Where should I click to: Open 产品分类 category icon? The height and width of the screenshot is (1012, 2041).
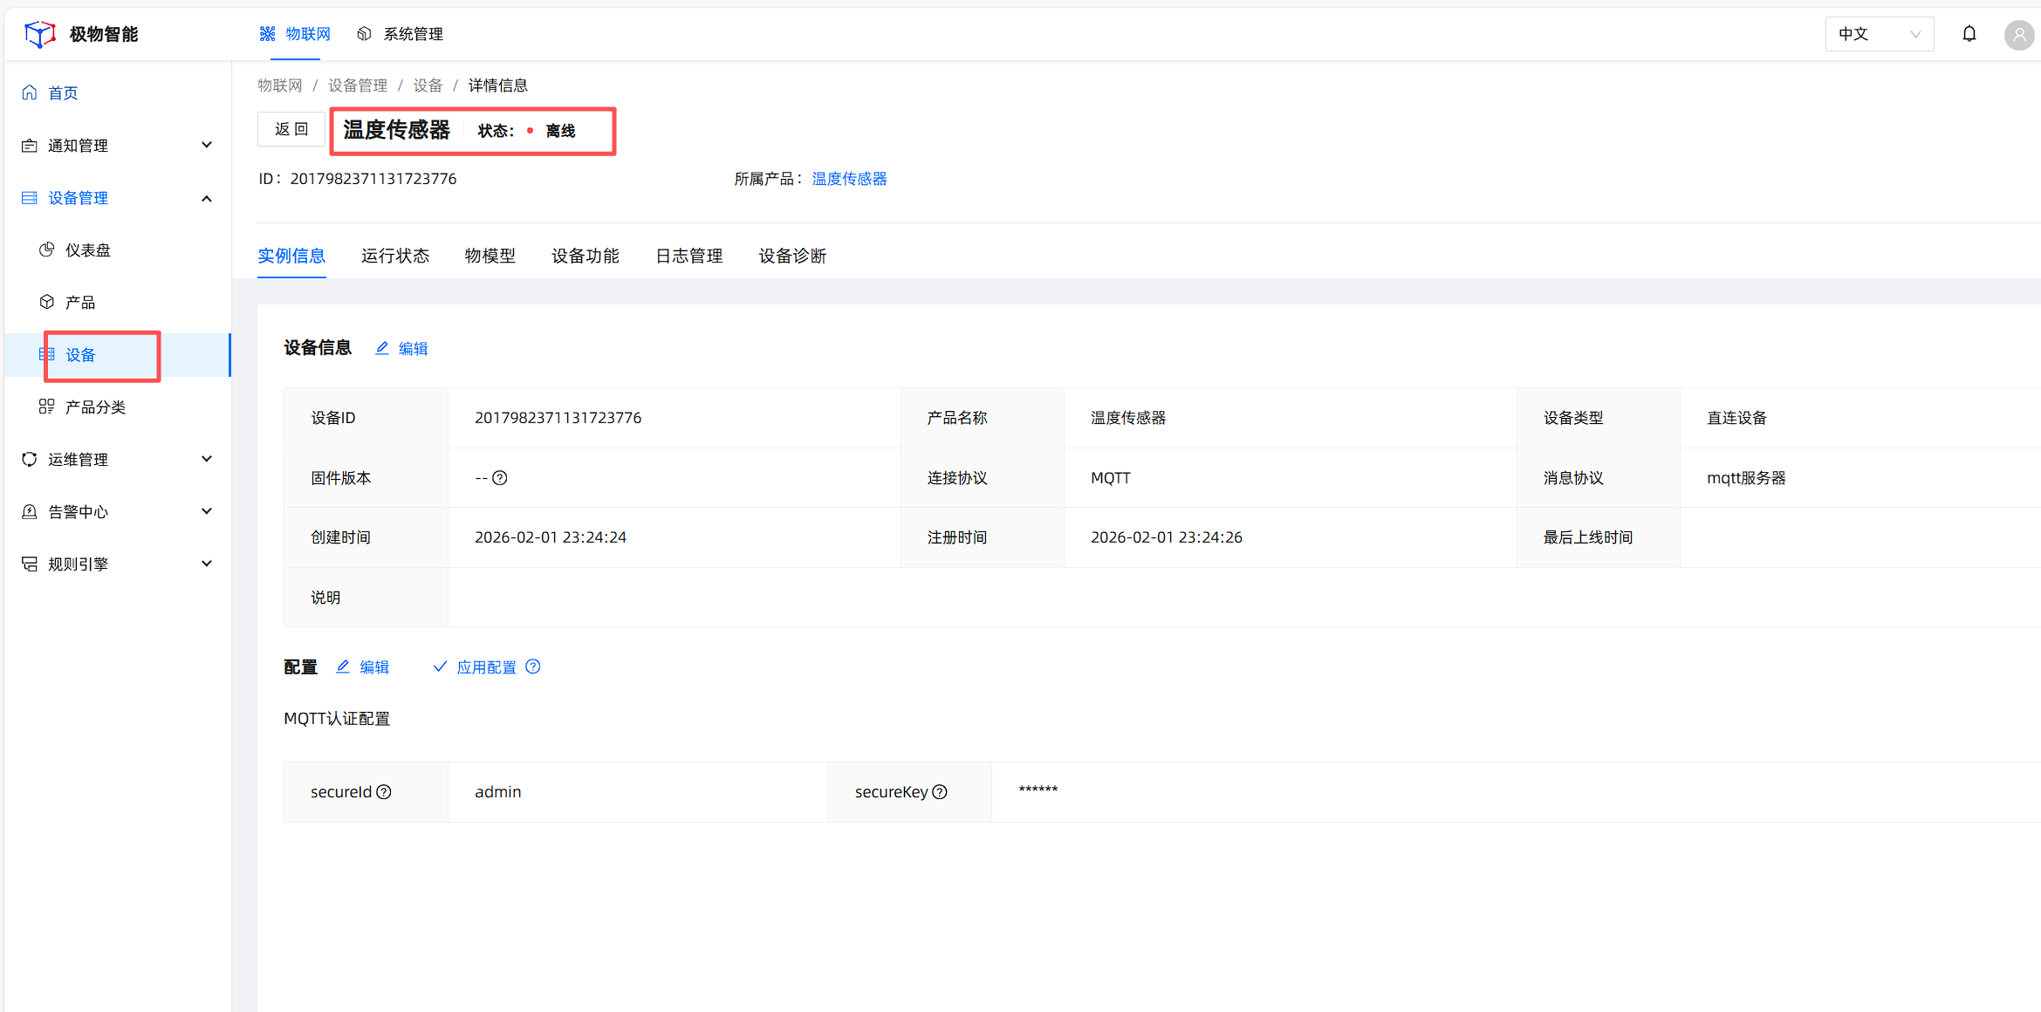point(46,406)
